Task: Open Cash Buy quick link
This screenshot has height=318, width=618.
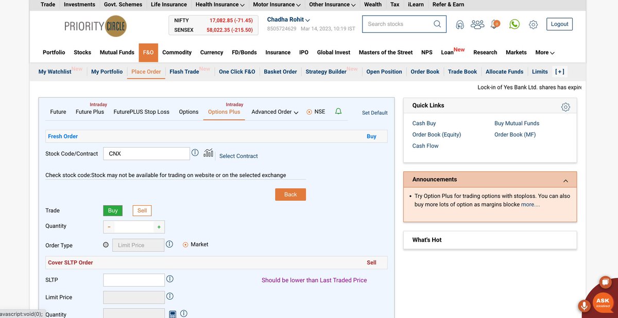Action: (424, 123)
